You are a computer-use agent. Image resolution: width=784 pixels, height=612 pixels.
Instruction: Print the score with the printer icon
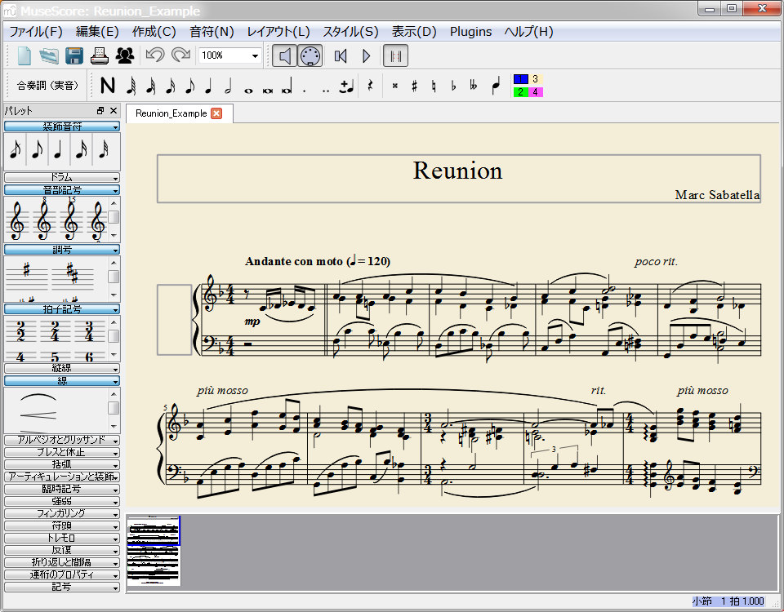[100, 55]
